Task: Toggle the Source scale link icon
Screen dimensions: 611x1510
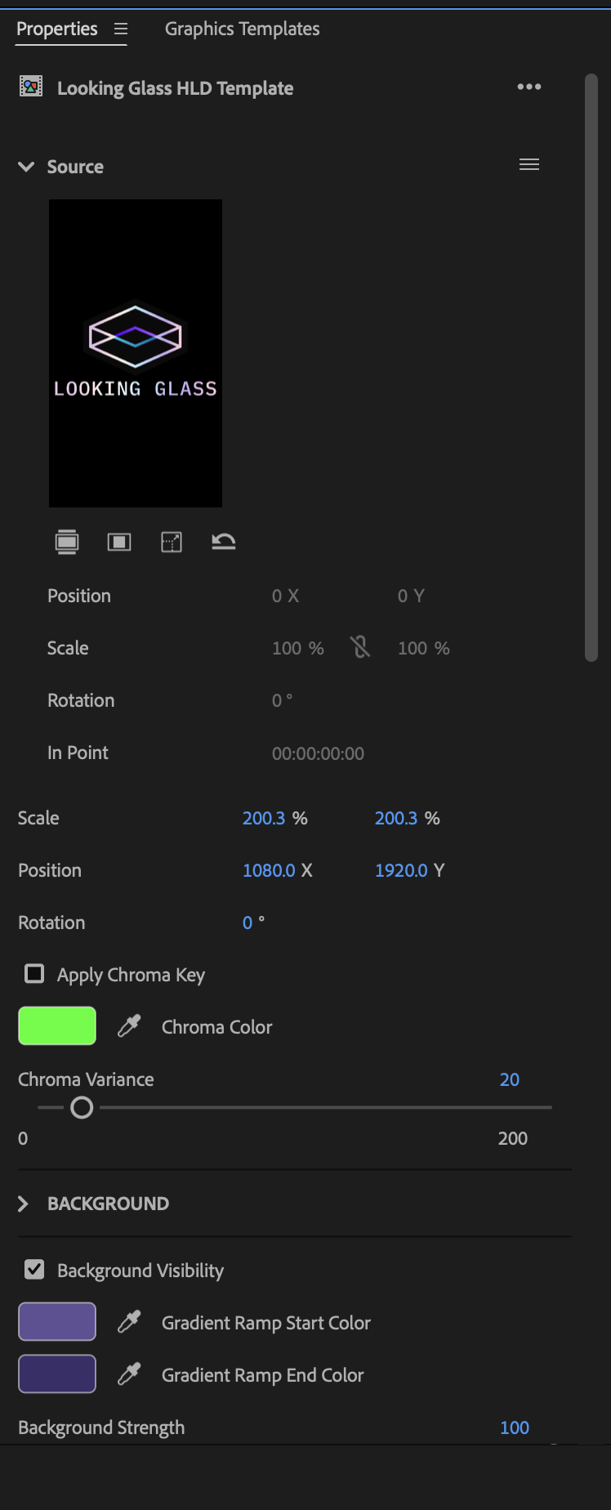Action: point(360,648)
